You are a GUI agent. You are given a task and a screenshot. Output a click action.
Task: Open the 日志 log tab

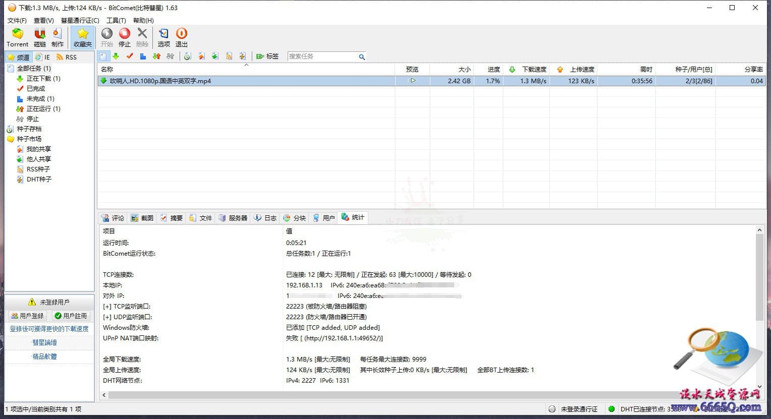(x=265, y=218)
